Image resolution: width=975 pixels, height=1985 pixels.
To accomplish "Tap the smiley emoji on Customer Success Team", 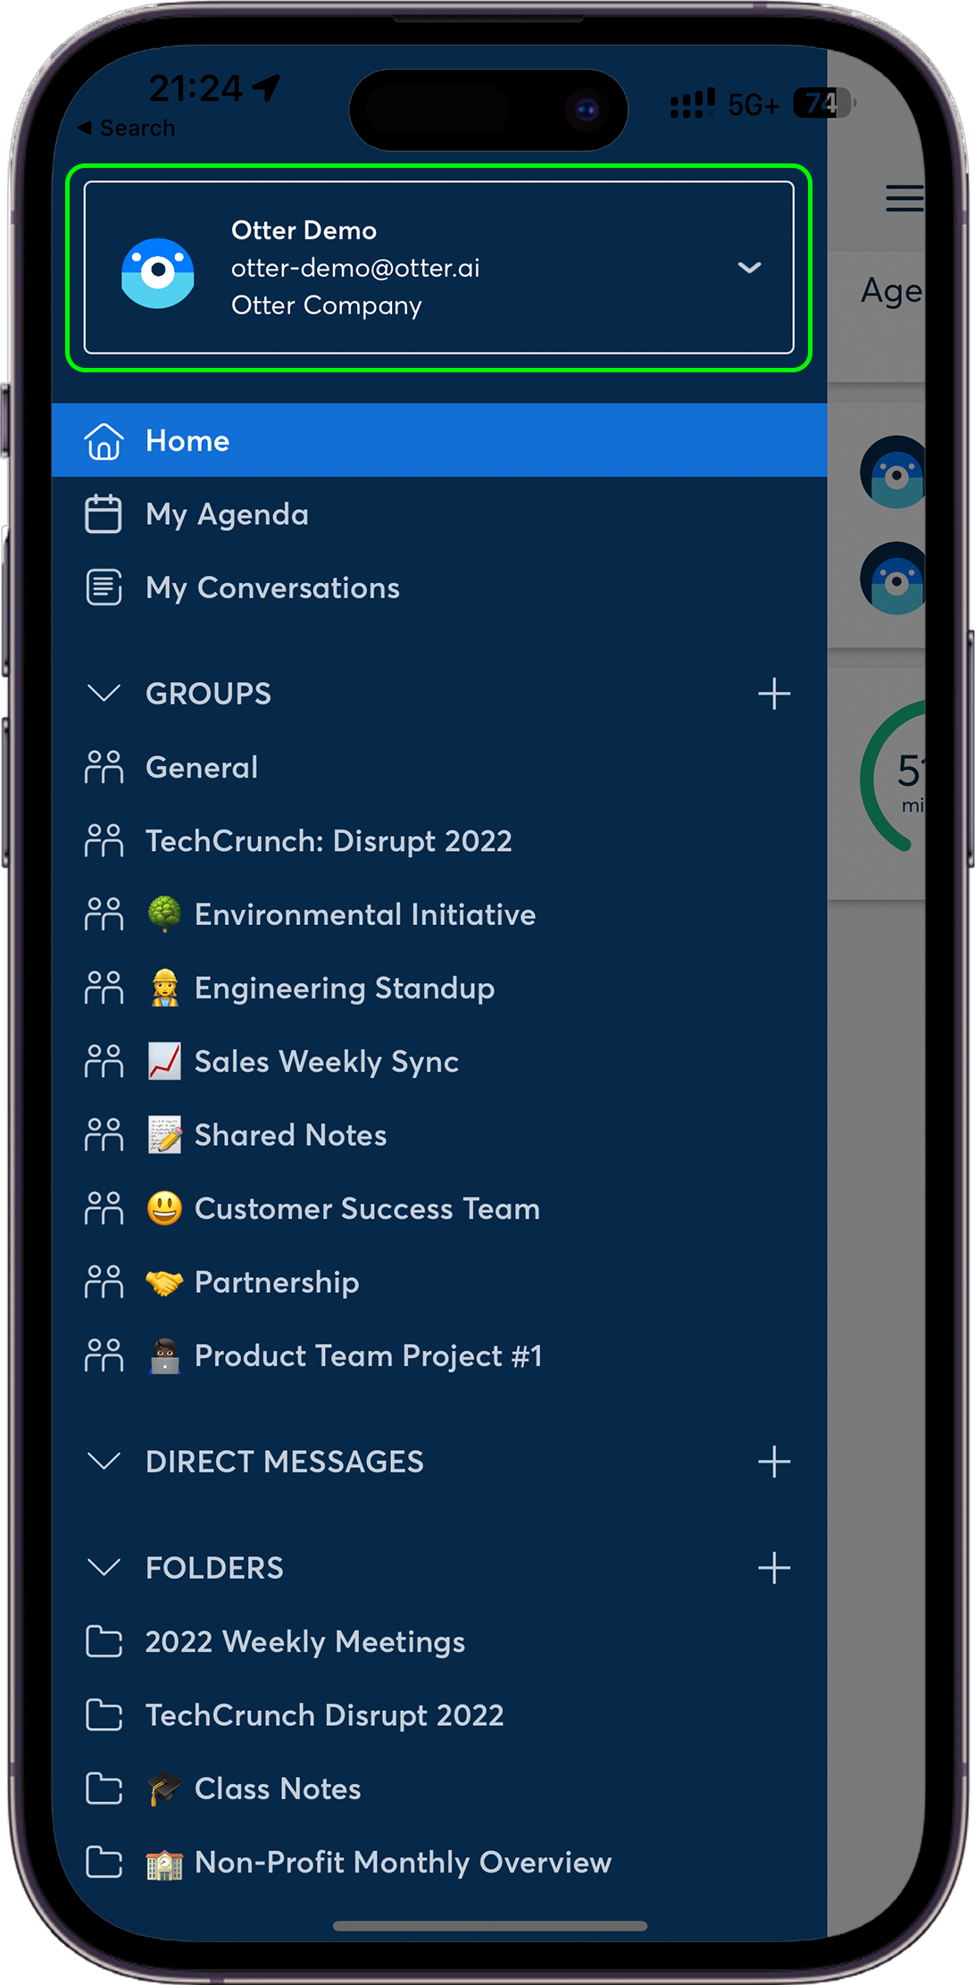I will click(164, 1208).
